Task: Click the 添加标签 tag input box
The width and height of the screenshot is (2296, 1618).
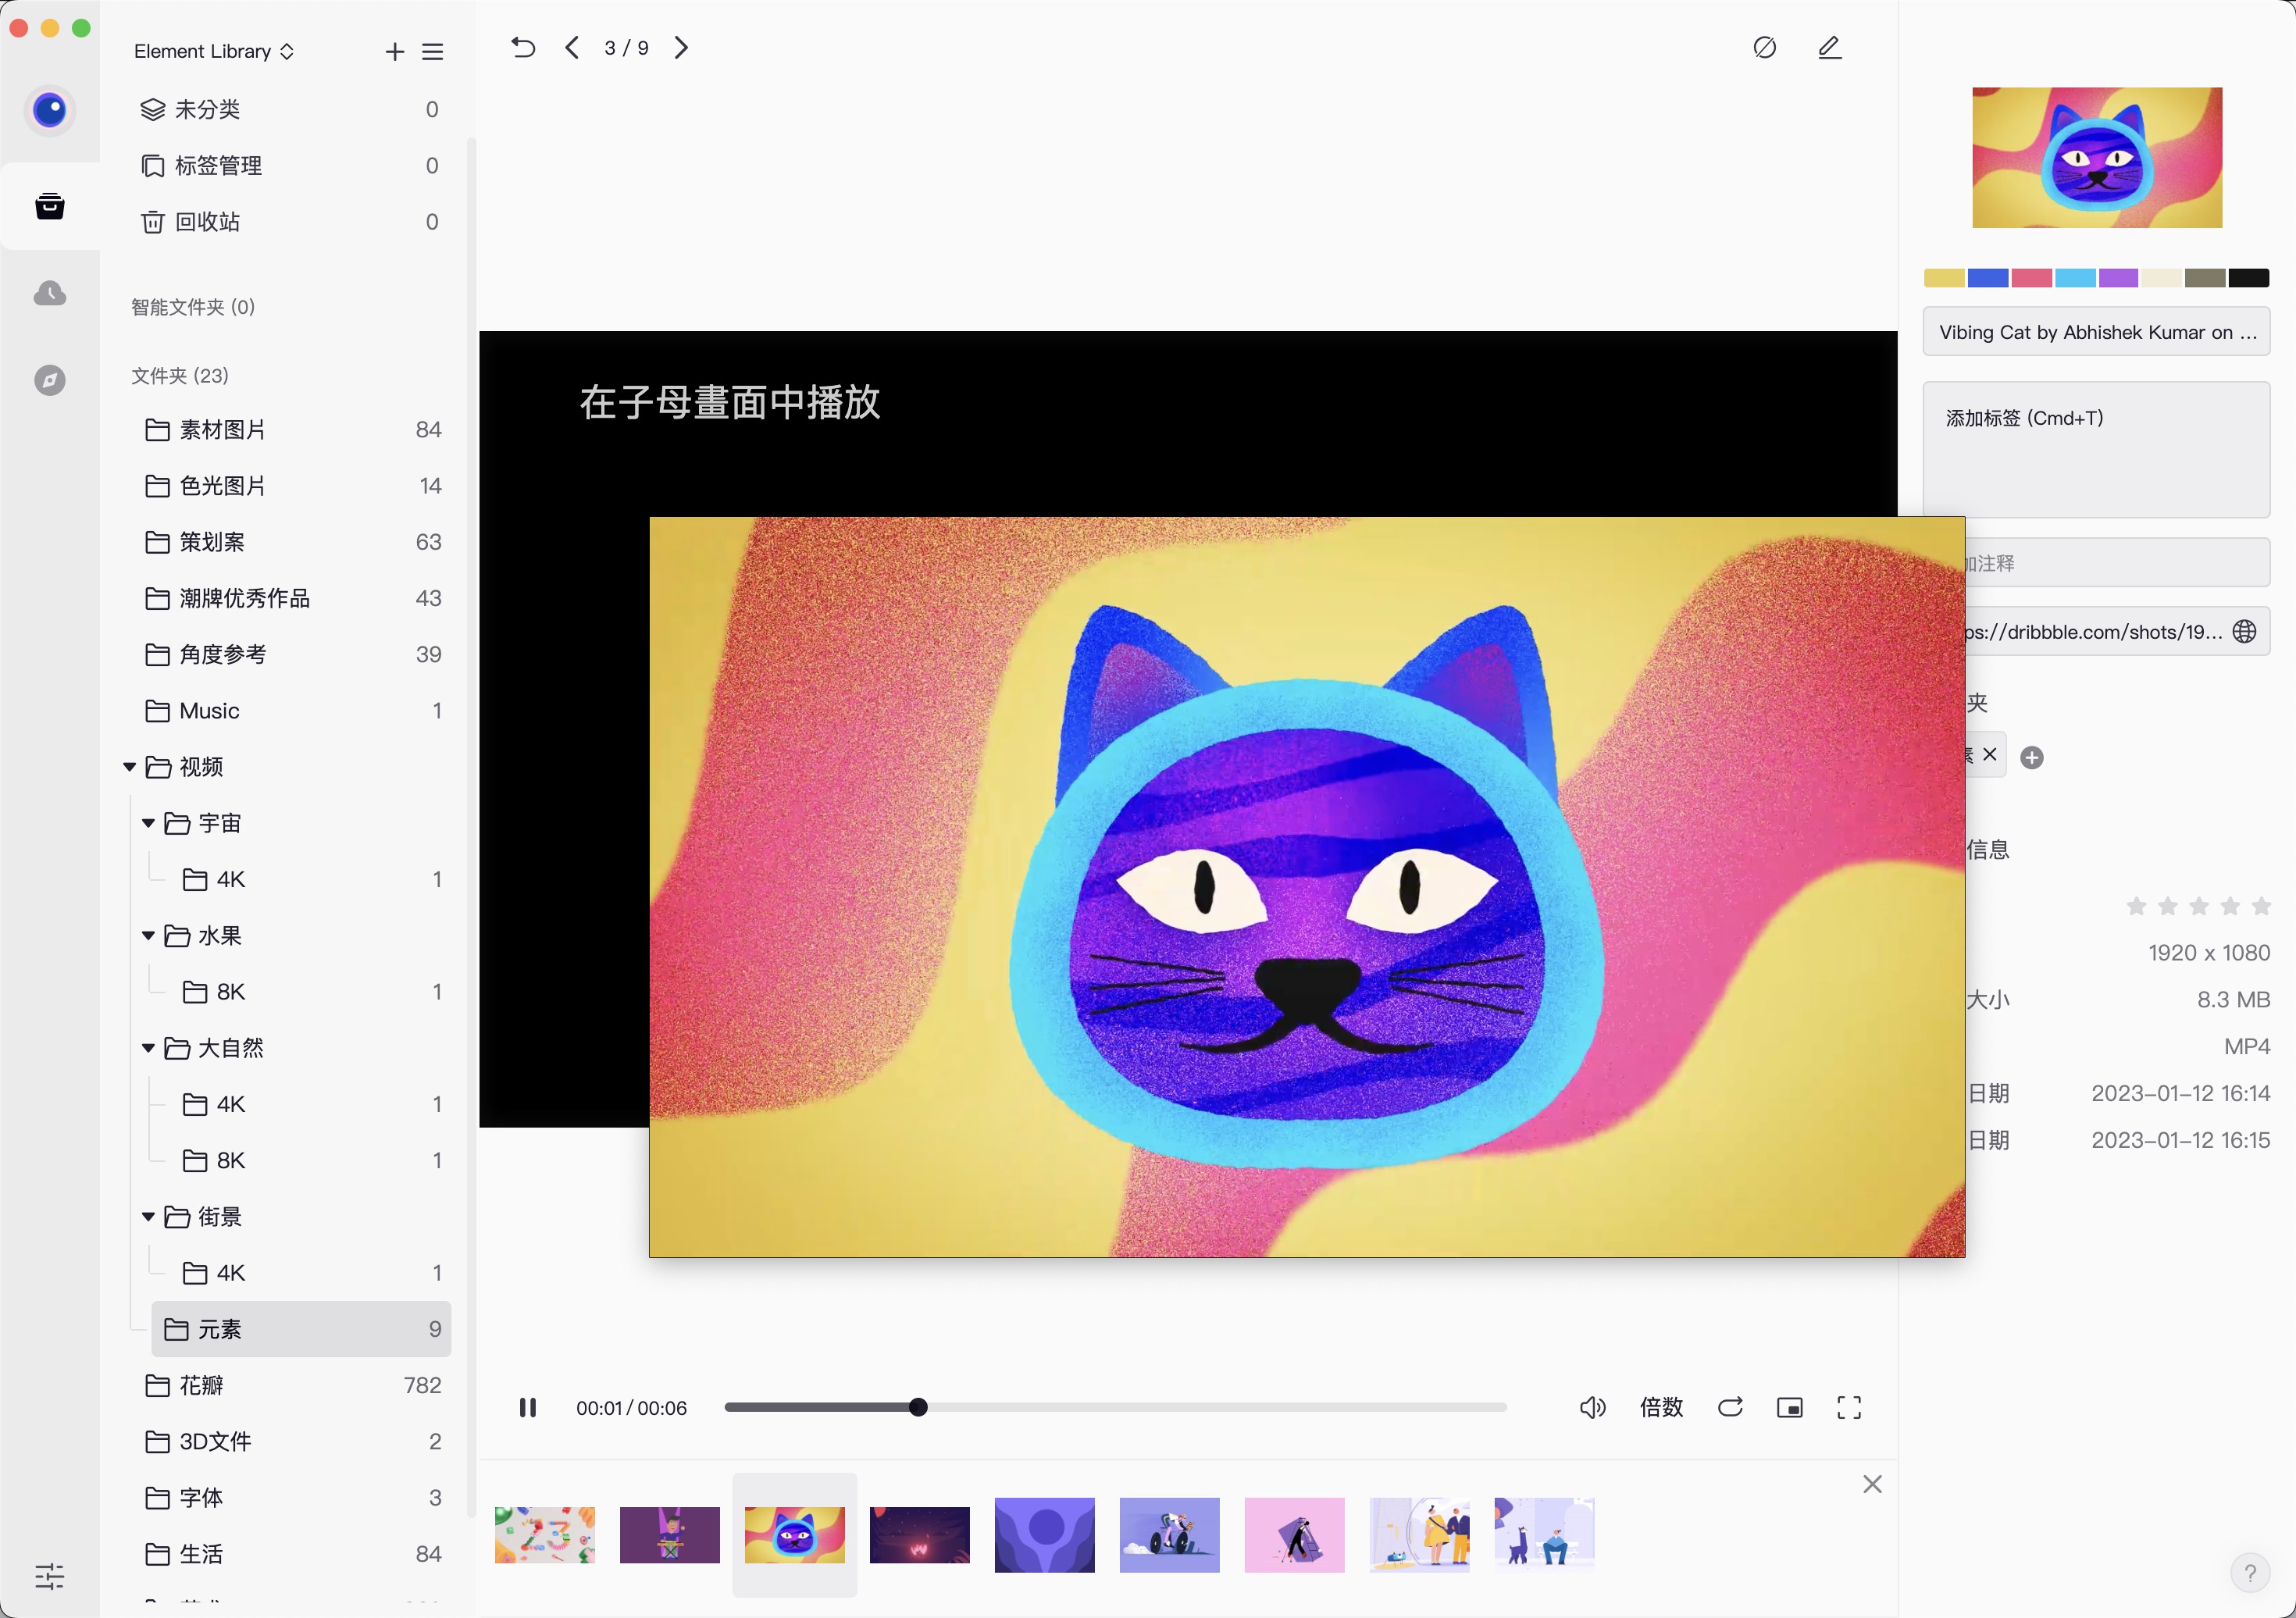Action: pyautogui.click(x=2096, y=449)
